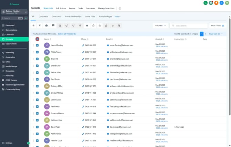231x147 pixels.
Task: Deselect the checkbox for David Page
Action: pyautogui.click(x=37, y=127)
